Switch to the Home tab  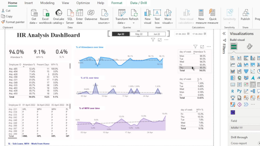pos(12,3)
